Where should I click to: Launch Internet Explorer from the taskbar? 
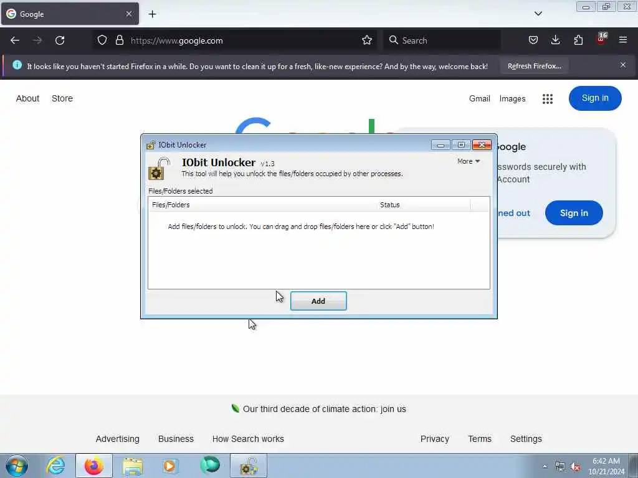[x=55, y=466]
